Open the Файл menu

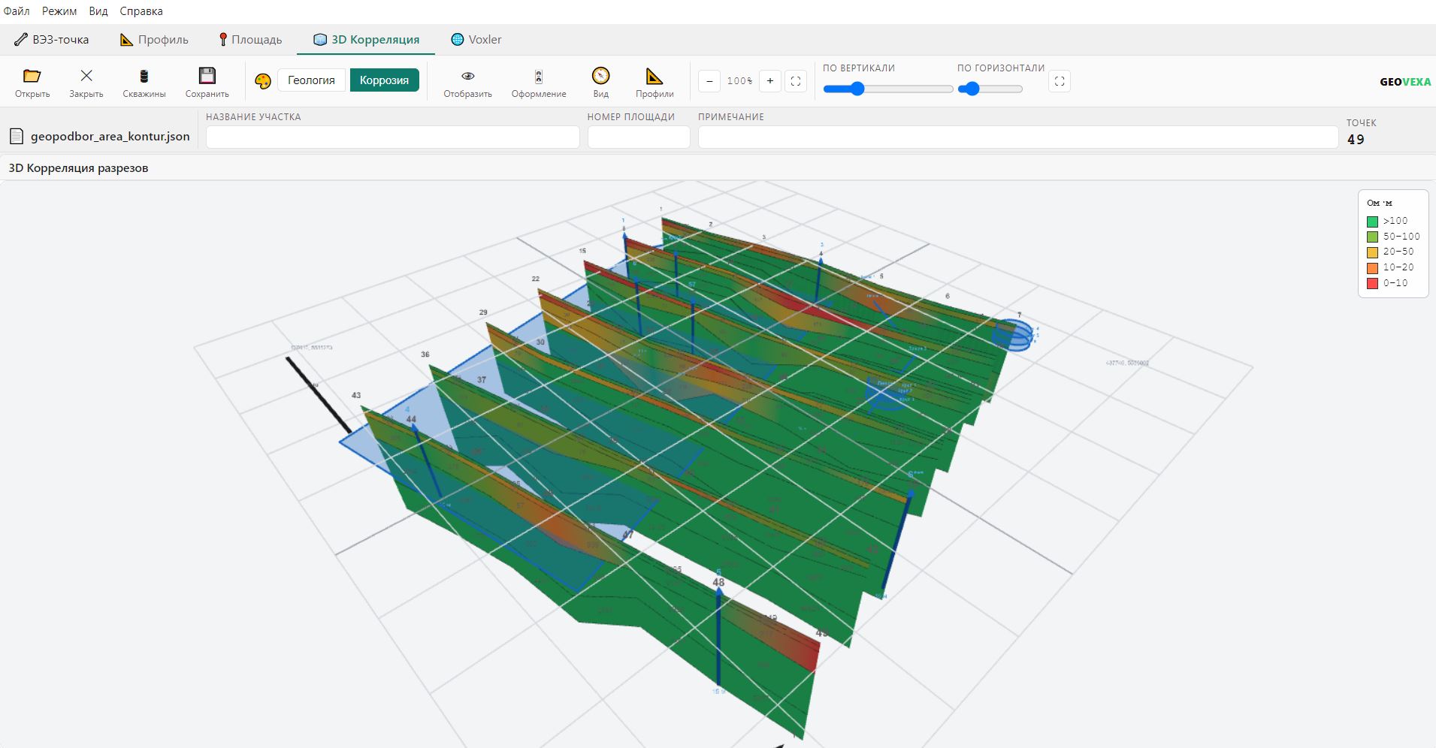(17, 11)
